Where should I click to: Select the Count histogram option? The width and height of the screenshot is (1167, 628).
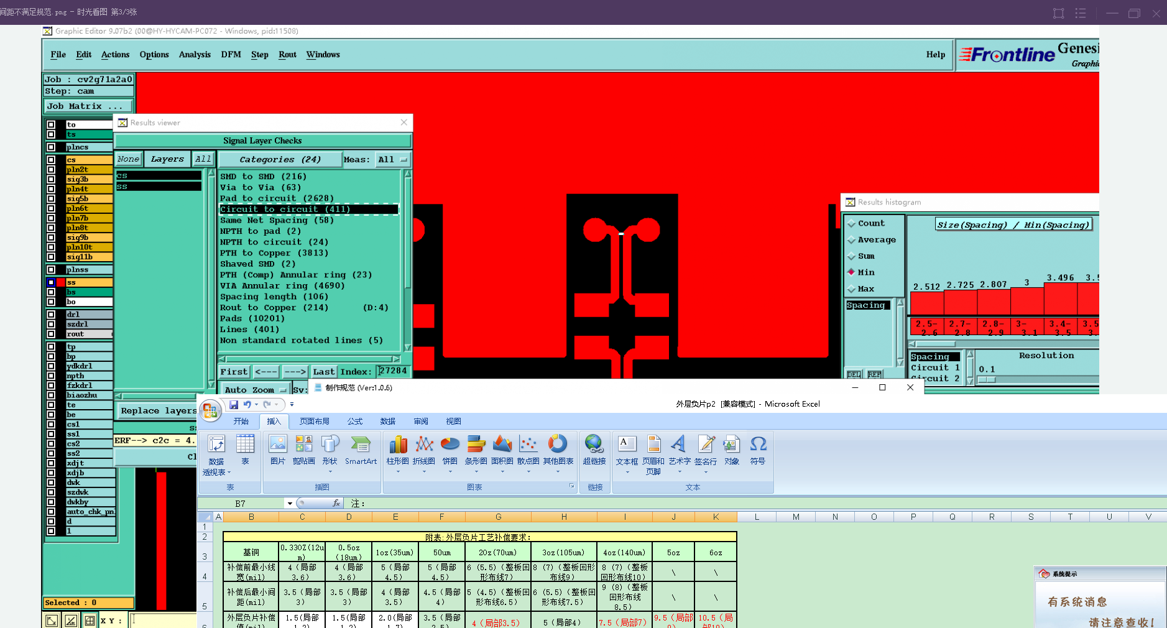(x=865, y=223)
